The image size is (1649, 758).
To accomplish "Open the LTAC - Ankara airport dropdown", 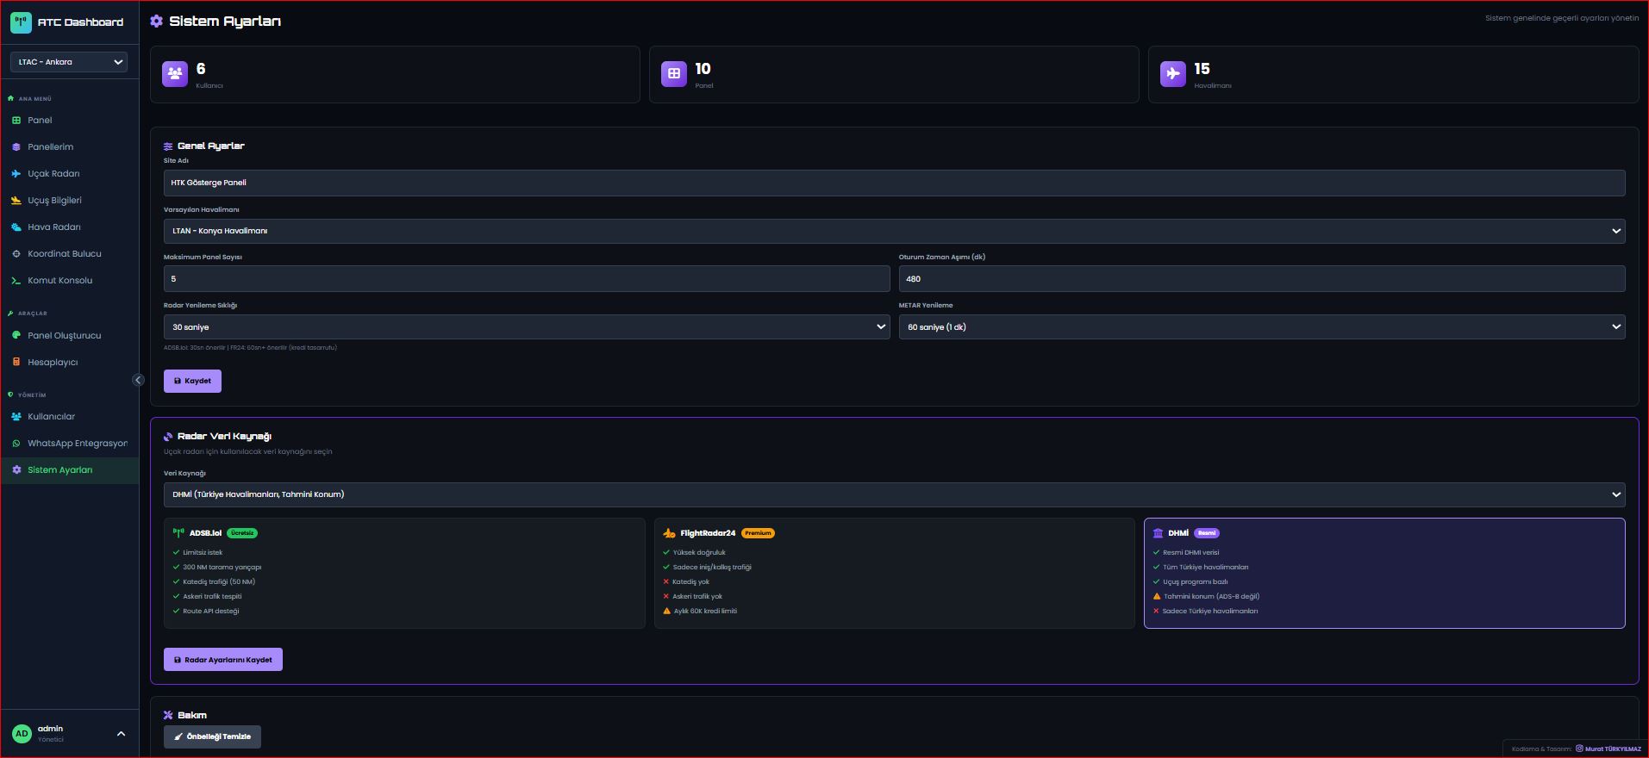I will (69, 62).
